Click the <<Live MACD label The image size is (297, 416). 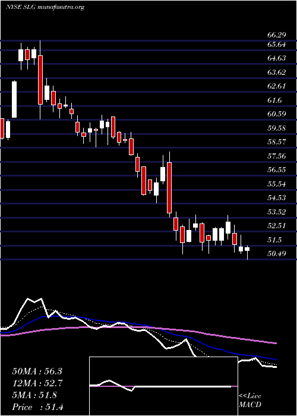[250, 401]
